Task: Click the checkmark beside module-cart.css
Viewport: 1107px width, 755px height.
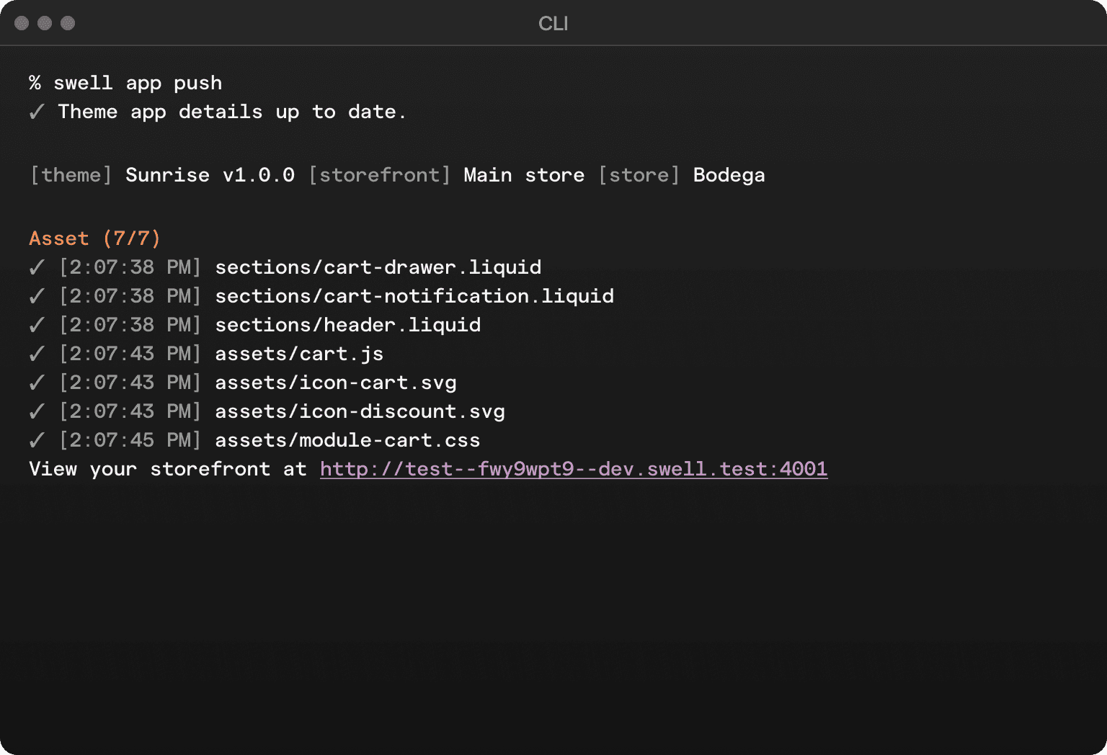Action: tap(37, 441)
